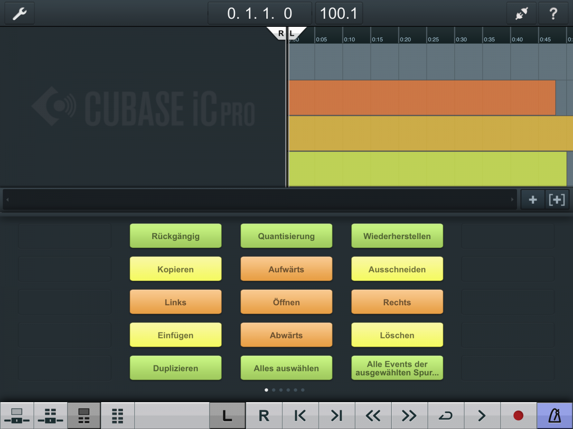Go to the next marker or project end
The height and width of the screenshot is (429, 573).
pyautogui.click(x=337, y=416)
